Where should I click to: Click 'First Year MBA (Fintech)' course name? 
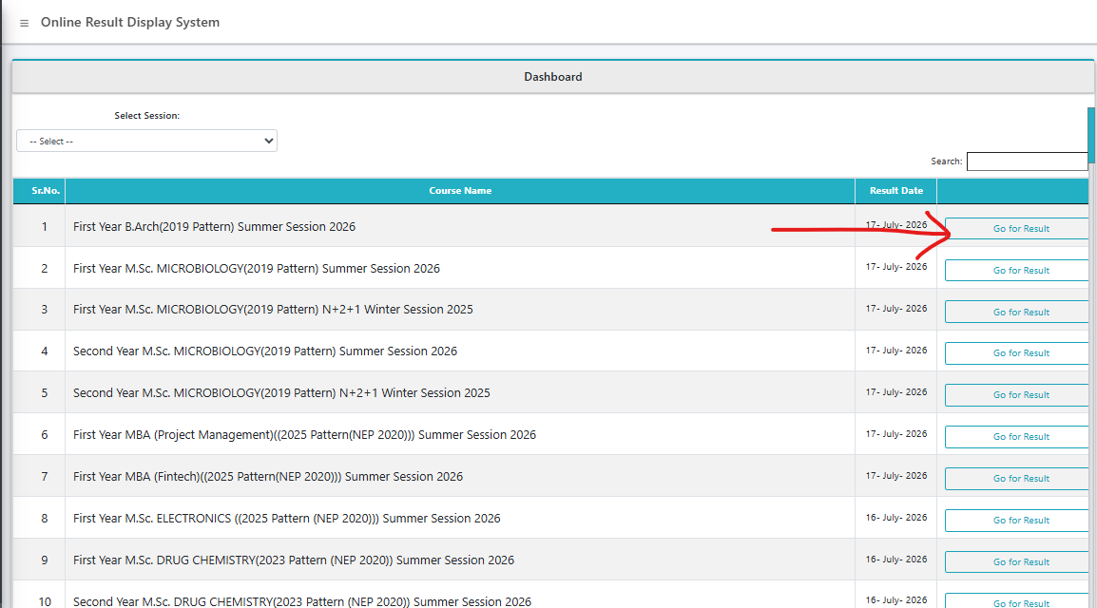[268, 477]
